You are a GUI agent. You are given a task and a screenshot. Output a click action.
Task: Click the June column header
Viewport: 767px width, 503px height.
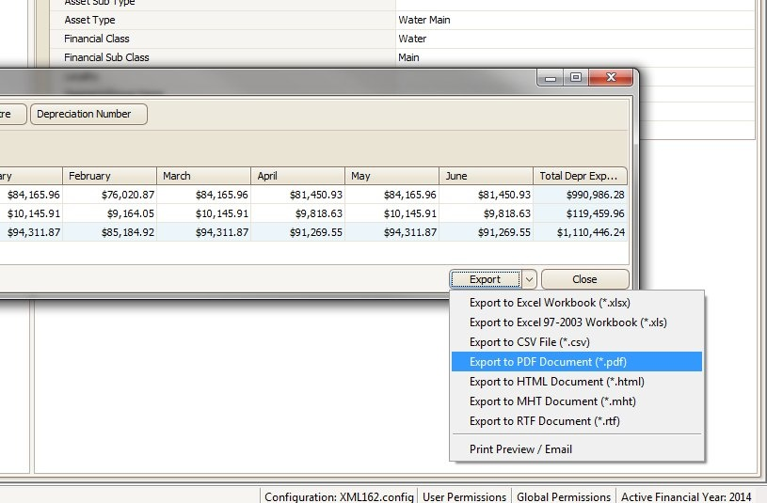pyautogui.click(x=486, y=176)
